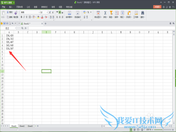This screenshot has width=176, height=132.
Task: Click zoom in plus button
Action: click(x=173, y=130)
